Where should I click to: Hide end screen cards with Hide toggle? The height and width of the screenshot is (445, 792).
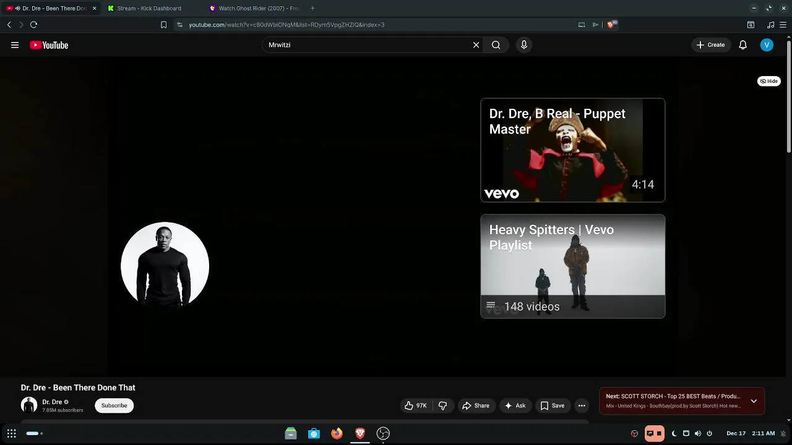pyautogui.click(x=769, y=81)
